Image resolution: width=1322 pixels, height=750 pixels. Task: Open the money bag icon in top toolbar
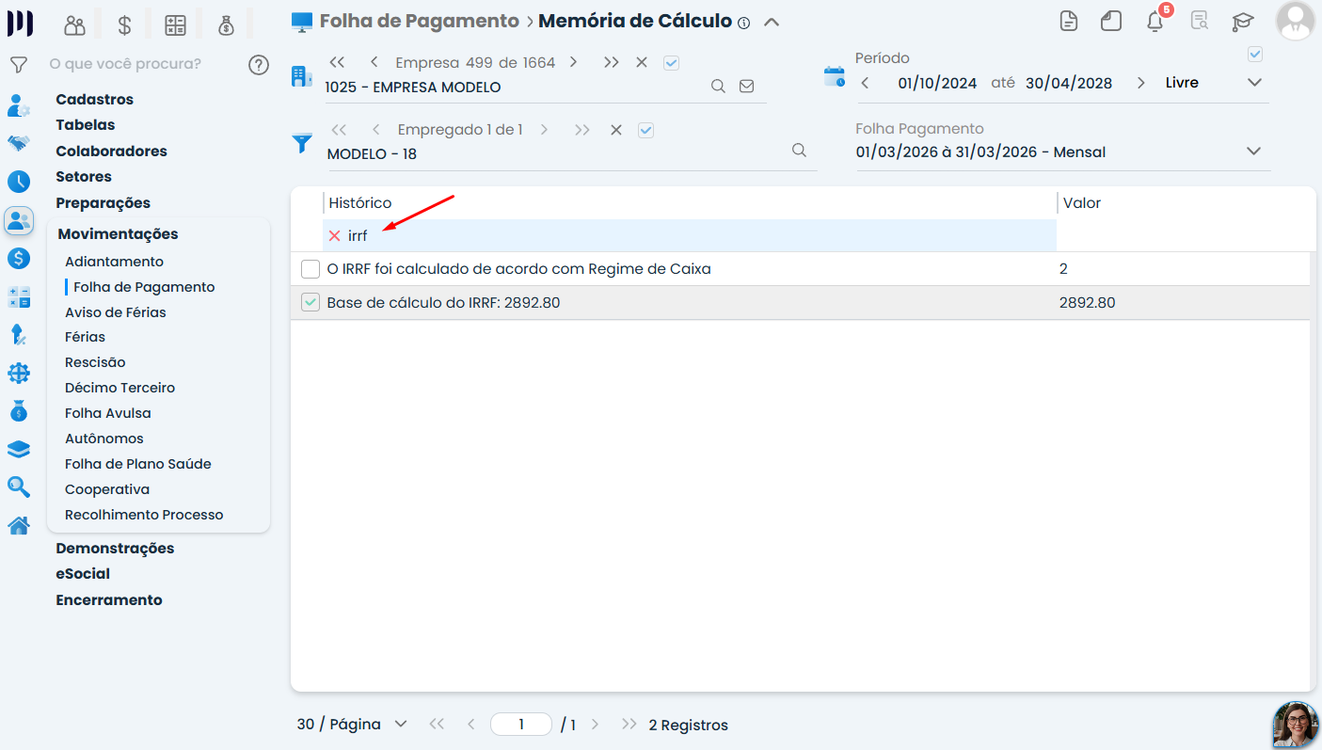[226, 25]
